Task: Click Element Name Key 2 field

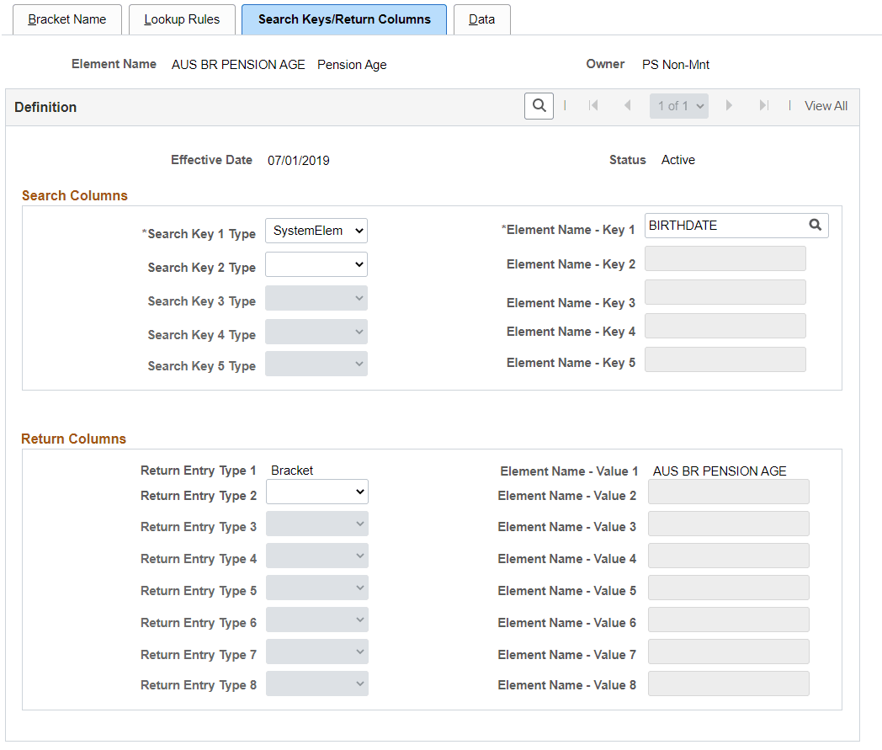Action: point(725,258)
